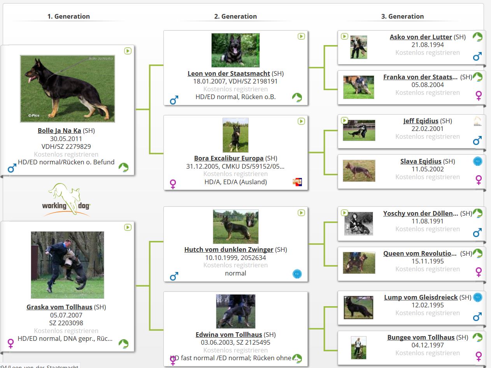
Task: Click the FCI badge on Hutch vom dunklen Zwinger card
Action: (297, 274)
